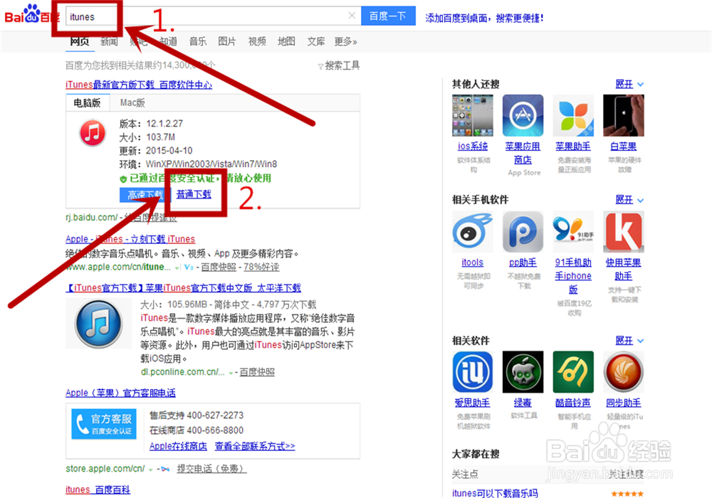Click the App Store icon image

tap(523, 115)
